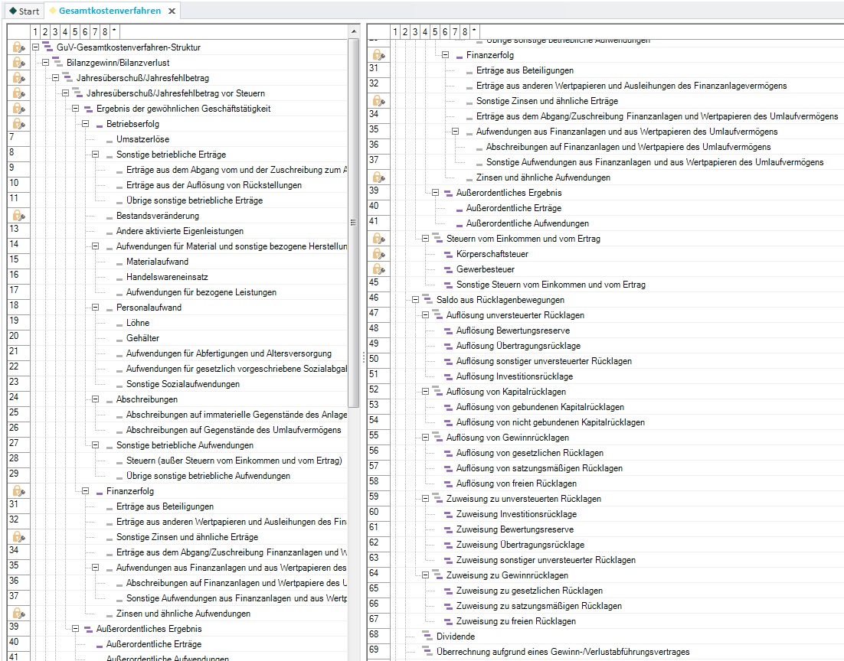The width and height of the screenshot is (844, 661).
Task: Collapse right panel Außerordentliches Ergebnis node
Action: pyautogui.click(x=436, y=193)
